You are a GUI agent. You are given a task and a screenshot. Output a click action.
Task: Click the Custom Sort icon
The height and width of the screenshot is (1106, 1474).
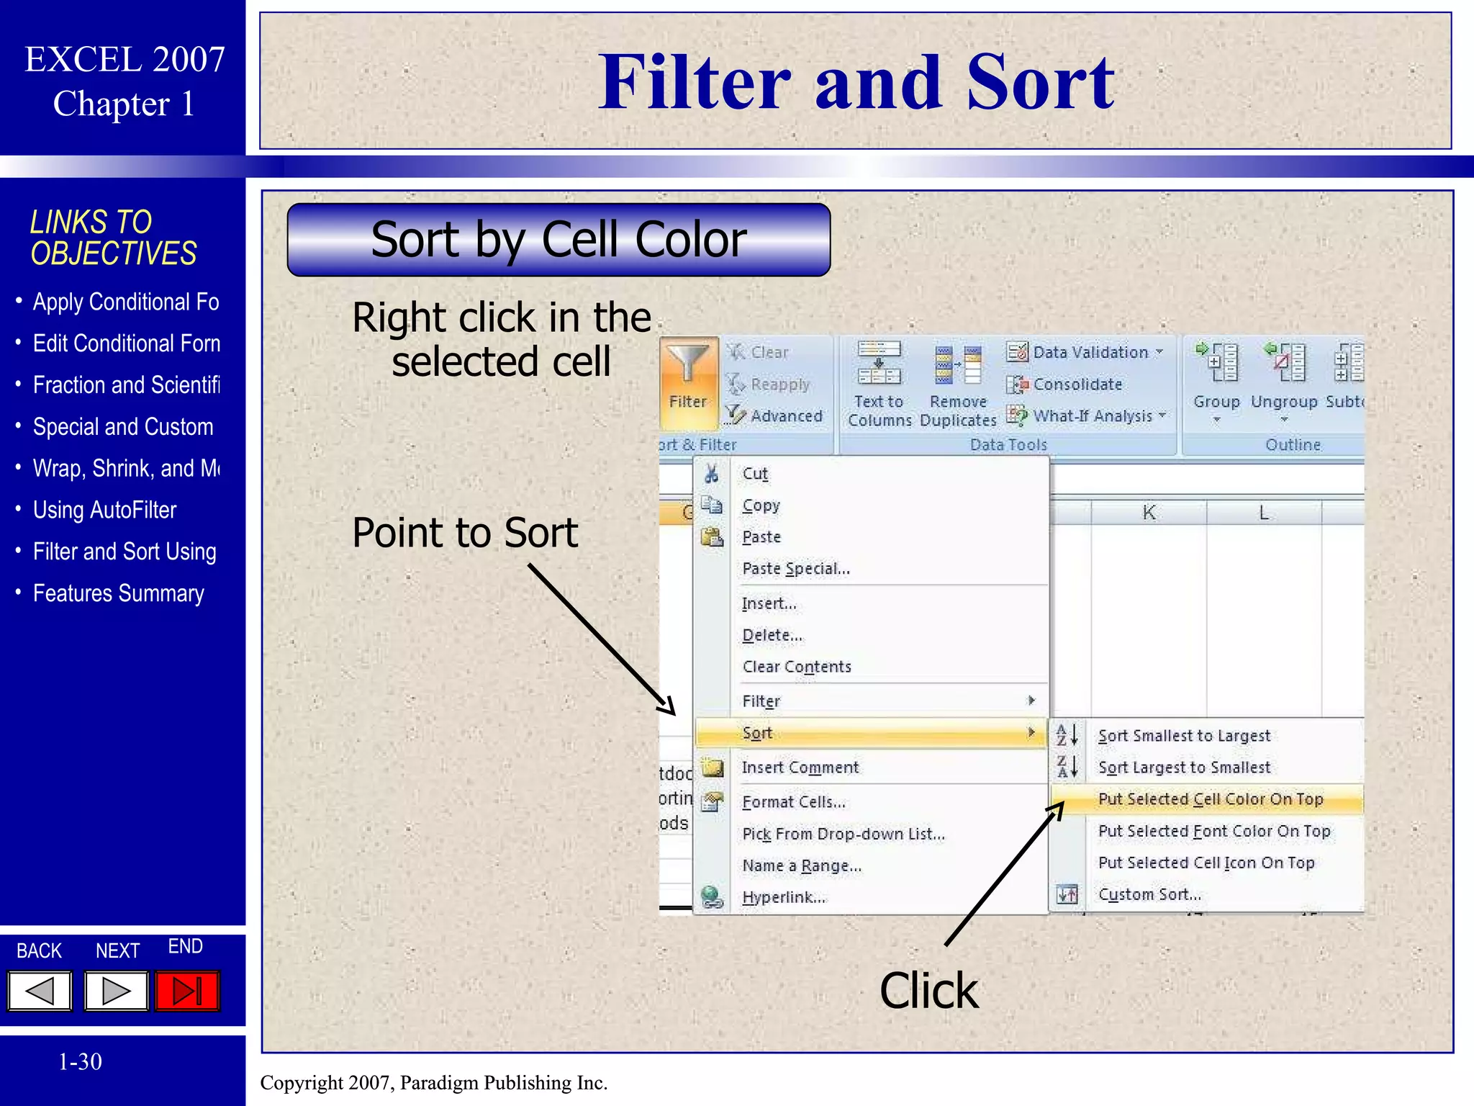coord(1067,894)
